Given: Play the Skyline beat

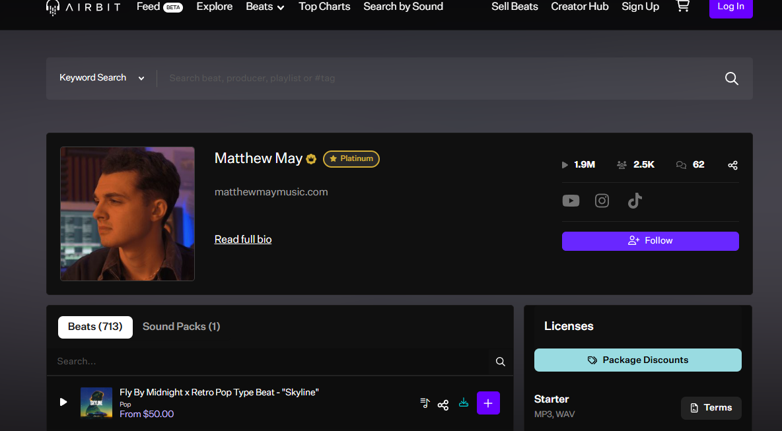Looking at the screenshot, I should (63, 402).
